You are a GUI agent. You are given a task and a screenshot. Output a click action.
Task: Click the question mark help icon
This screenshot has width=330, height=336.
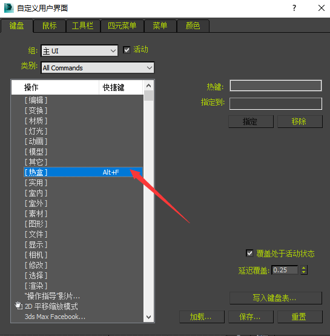(294, 8)
